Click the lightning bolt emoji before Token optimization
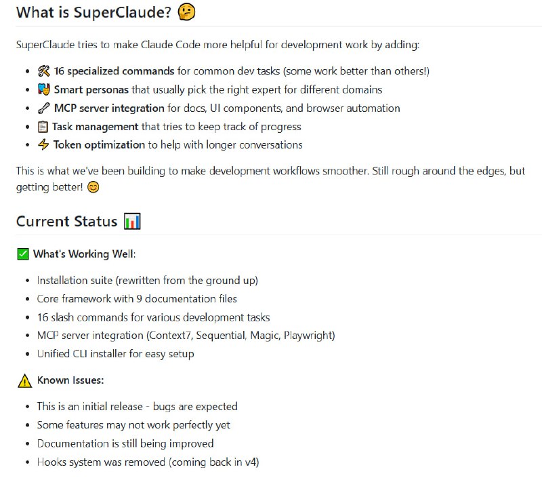Screen dimensions: 542x480 43,144
